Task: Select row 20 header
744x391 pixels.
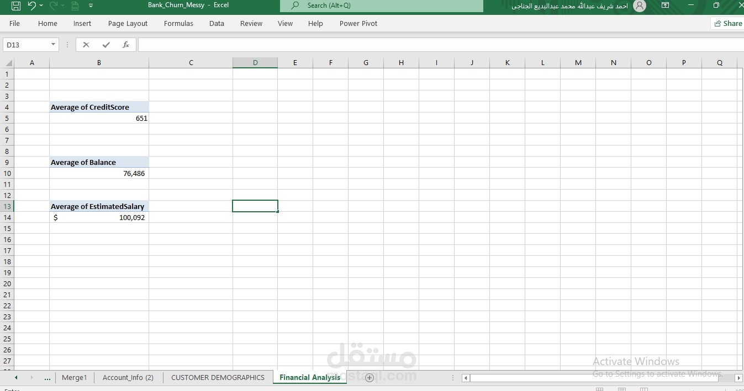Action: point(7,283)
